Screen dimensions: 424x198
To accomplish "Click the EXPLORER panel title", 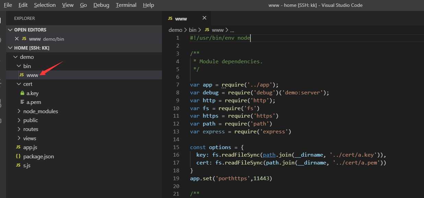I will coord(24,18).
